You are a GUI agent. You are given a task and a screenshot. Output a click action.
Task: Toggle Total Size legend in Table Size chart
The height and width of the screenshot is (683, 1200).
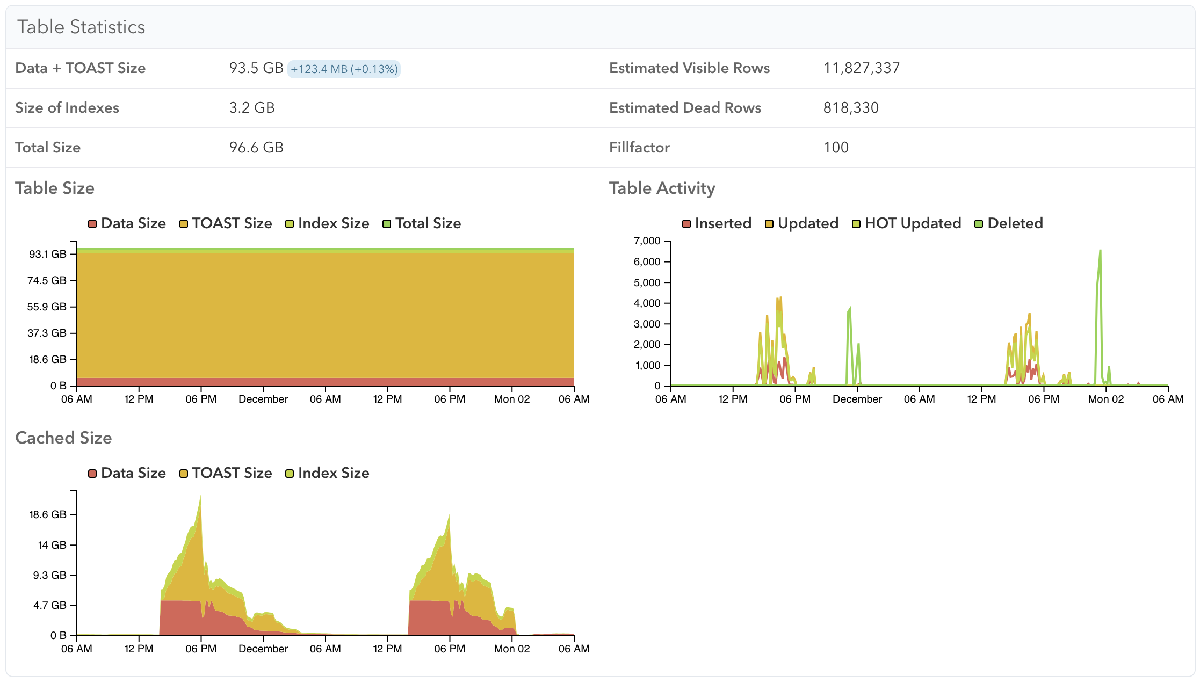[422, 223]
